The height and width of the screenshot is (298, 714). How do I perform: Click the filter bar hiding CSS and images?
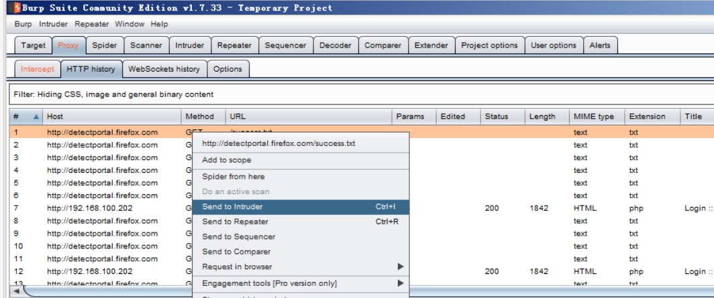pos(362,94)
